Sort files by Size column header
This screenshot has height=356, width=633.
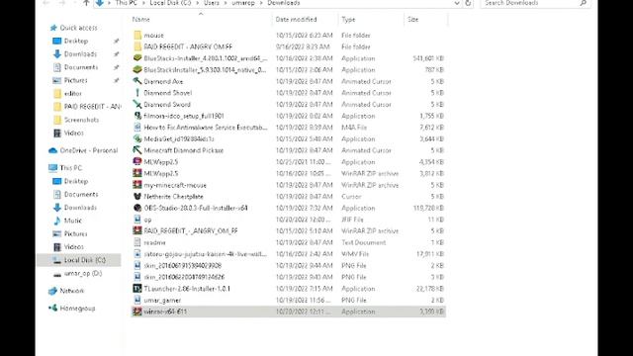pos(413,20)
